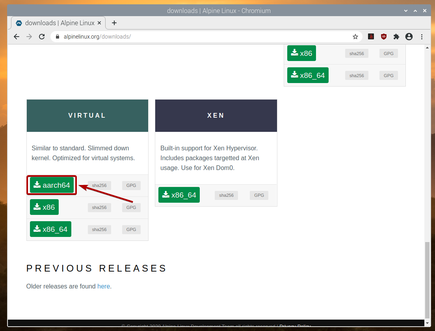Download Virtual x86 image
The image size is (435, 331).
coord(45,207)
